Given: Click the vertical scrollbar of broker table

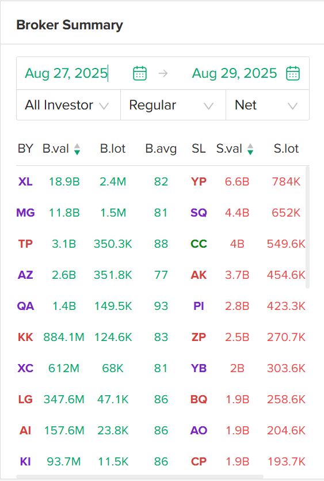Looking at the screenshot, I should click(307, 228).
